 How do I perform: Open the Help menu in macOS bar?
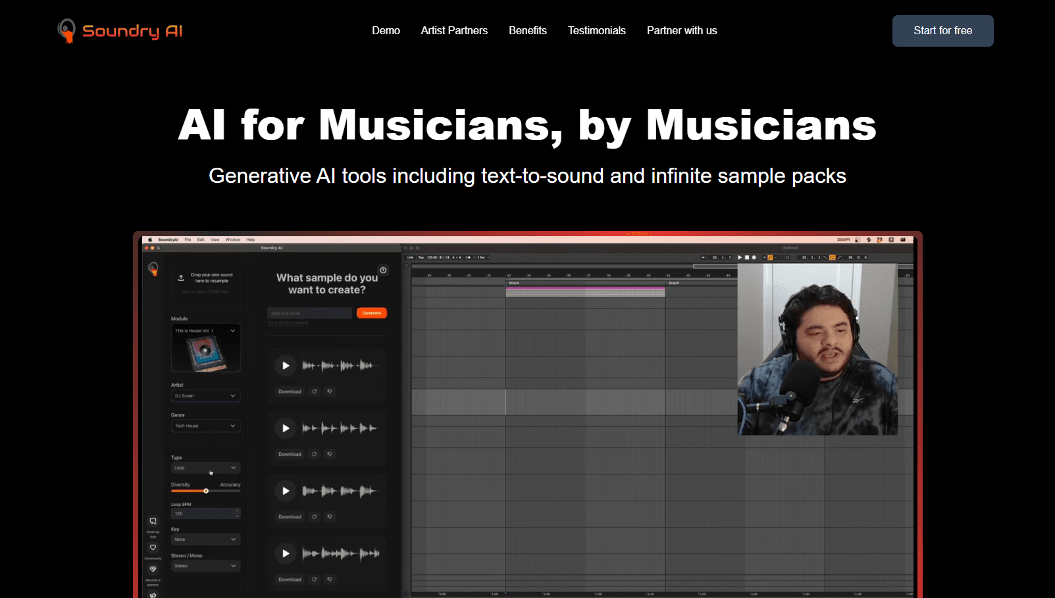[x=250, y=239]
